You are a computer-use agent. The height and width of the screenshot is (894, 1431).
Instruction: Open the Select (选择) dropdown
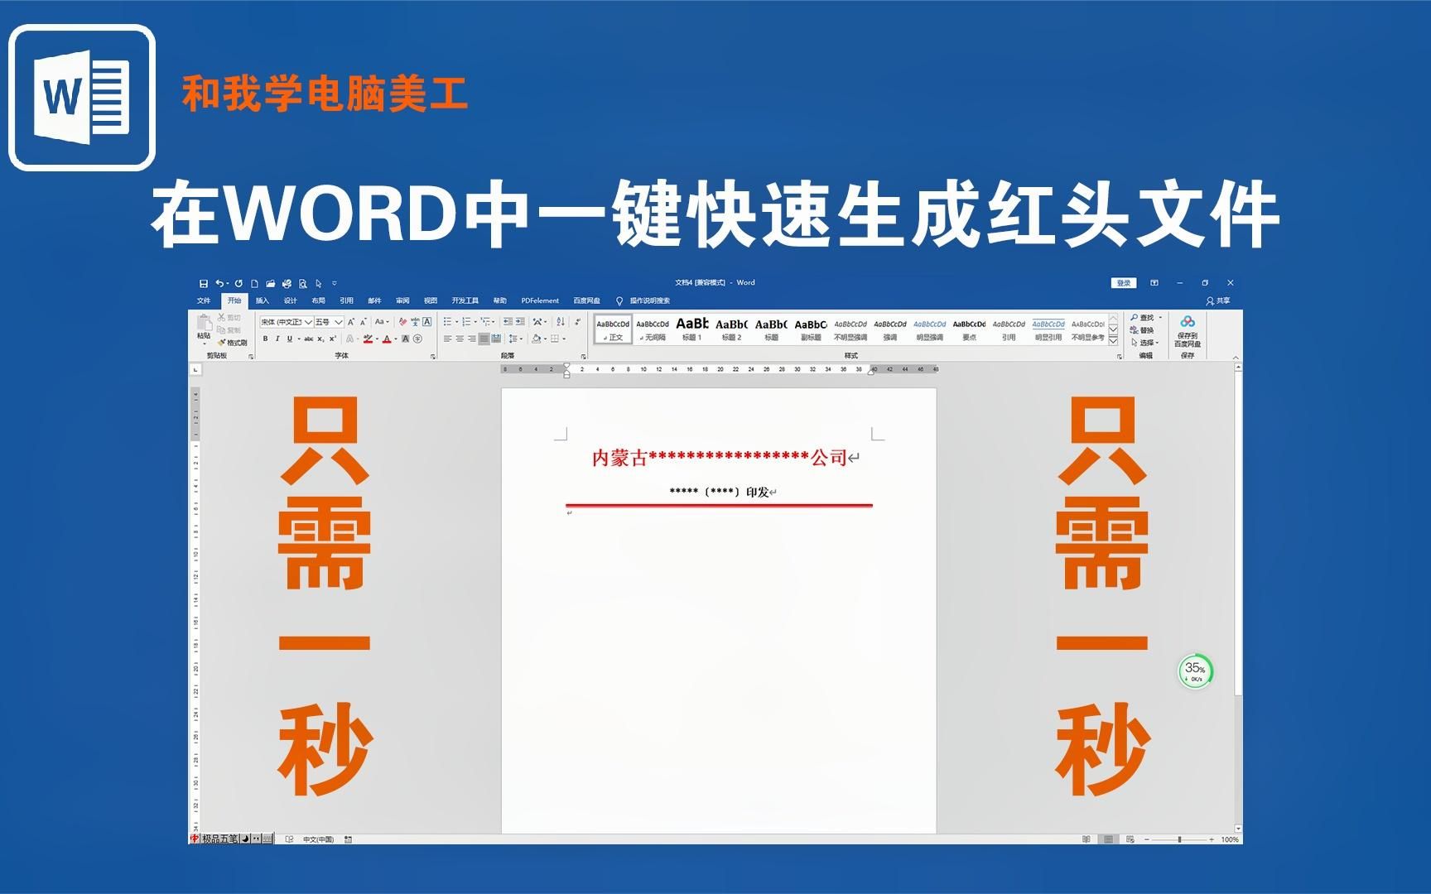point(1144,342)
